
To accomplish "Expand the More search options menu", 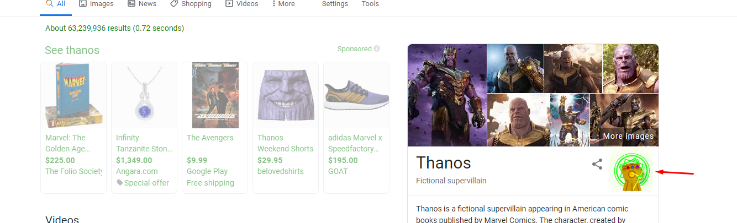I will (x=283, y=4).
